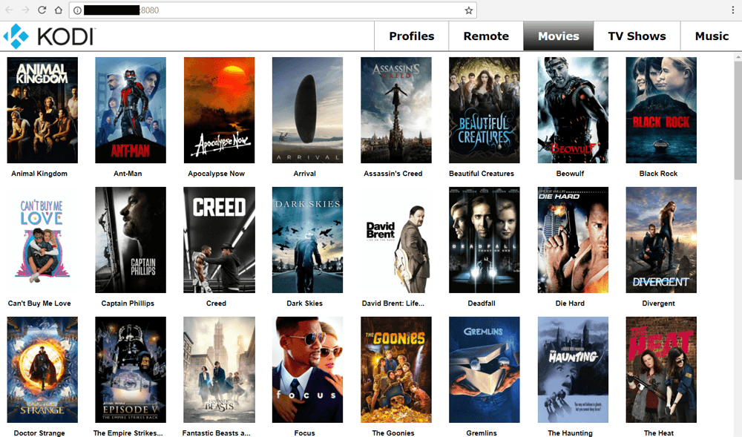Open The Haunting poster

pyautogui.click(x=573, y=369)
